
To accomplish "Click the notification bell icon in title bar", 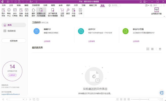I will [141, 2].
